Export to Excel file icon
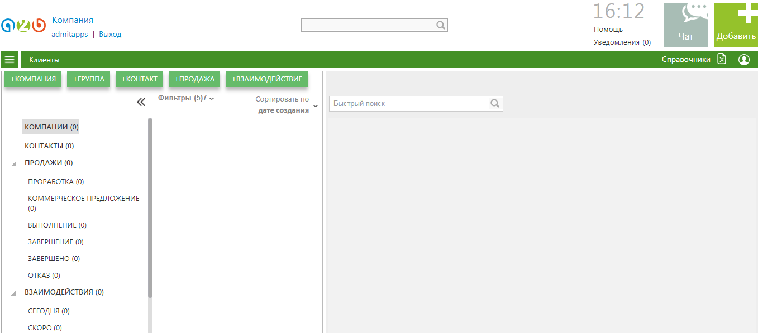The image size is (758, 333). (722, 59)
